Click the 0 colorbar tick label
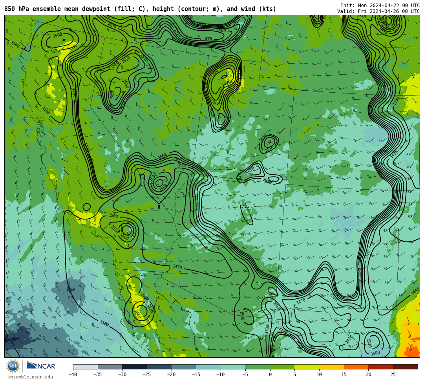The image size is (424, 382). 270,375
